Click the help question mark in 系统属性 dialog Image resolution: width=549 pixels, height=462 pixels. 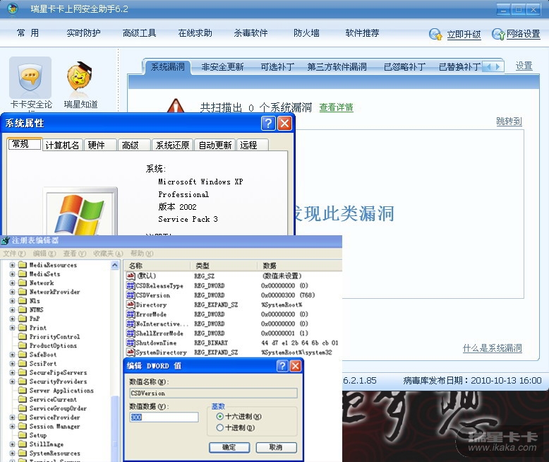(x=268, y=124)
